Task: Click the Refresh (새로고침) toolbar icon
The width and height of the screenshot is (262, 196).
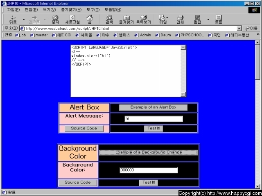Action: (72, 20)
